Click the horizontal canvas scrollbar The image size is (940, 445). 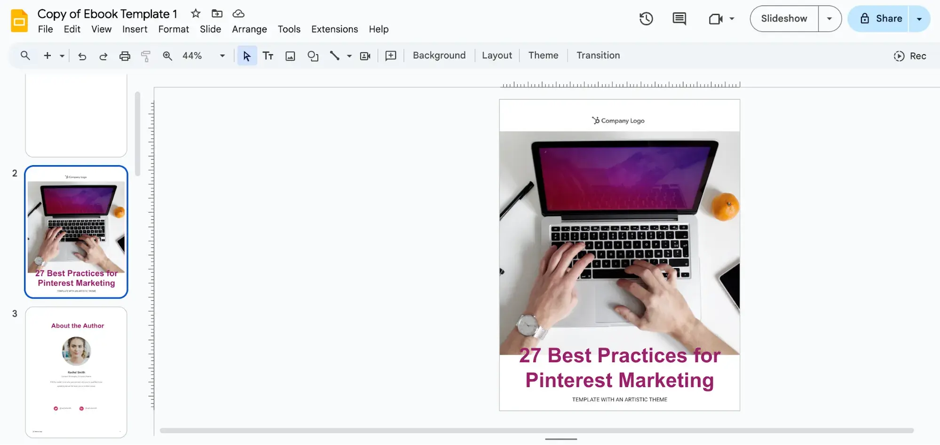[x=537, y=430]
